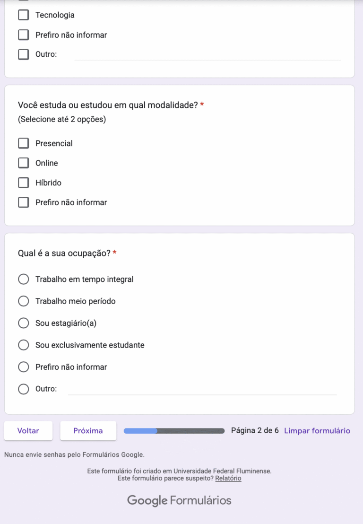
Task: Select the Outro occupation radio button
Action: click(24, 389)
